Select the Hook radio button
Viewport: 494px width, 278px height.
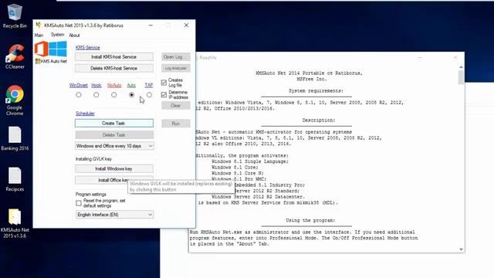pos(96,94)
